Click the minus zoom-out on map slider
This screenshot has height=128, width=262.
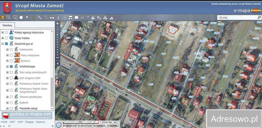coord(58,58)
